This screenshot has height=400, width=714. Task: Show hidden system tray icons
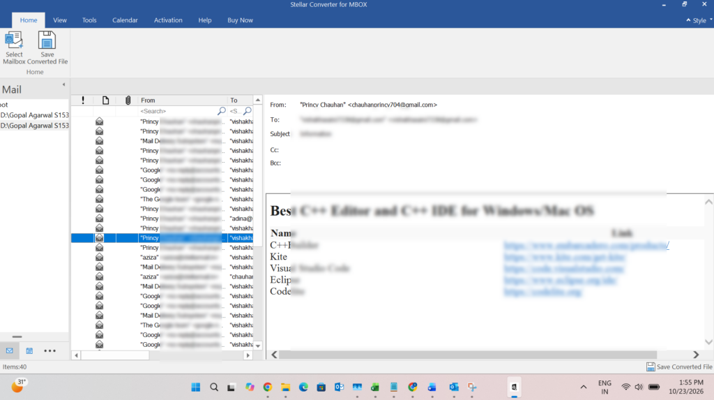584,387
